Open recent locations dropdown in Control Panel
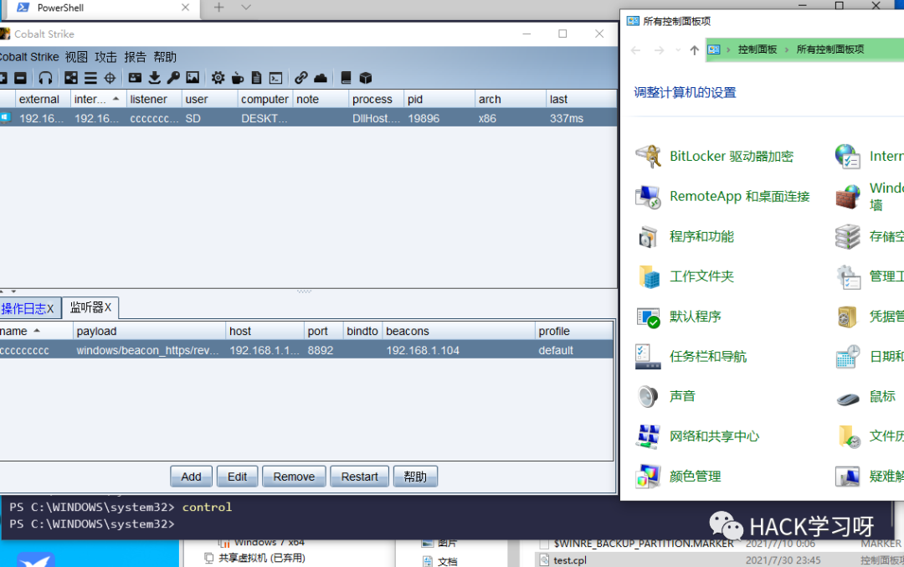The height and width of the screenshot is (567, 904). [x=677, y=50]
